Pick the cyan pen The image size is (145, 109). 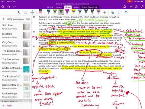pos(49,11)
